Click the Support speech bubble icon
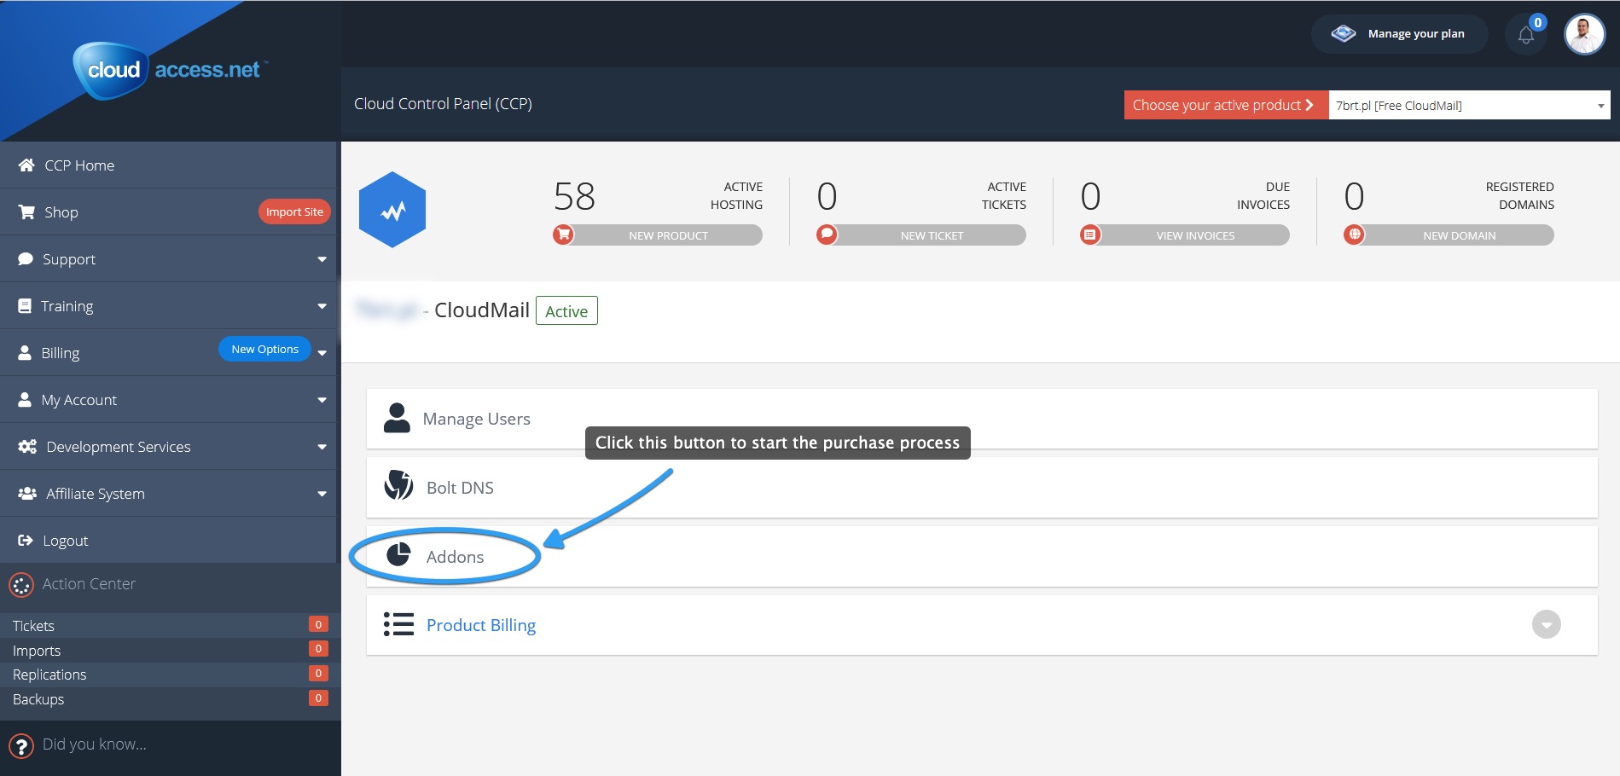 [26, 258]
